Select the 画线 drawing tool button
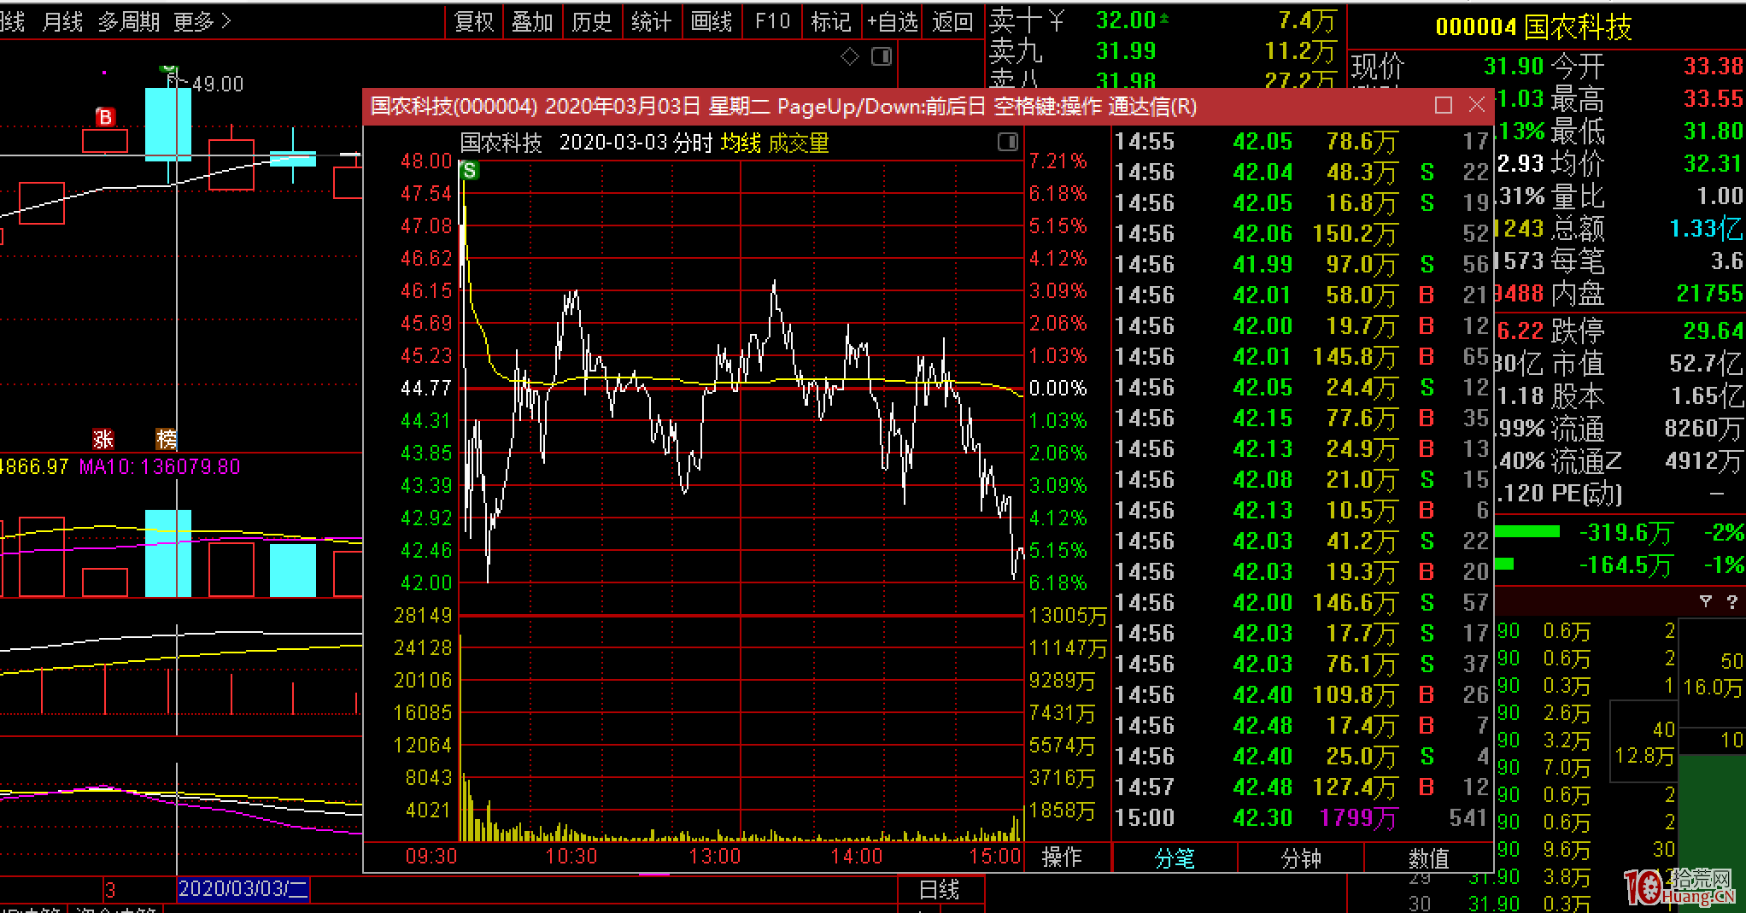 (x=712, y=21)
